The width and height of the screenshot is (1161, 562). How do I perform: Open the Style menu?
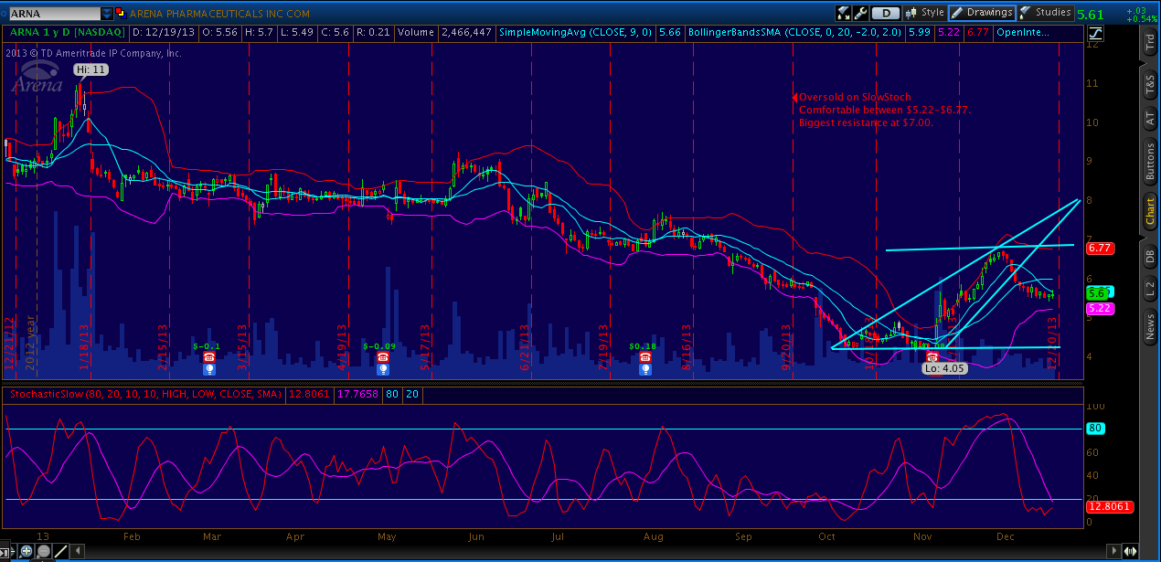tap(925, 13)
